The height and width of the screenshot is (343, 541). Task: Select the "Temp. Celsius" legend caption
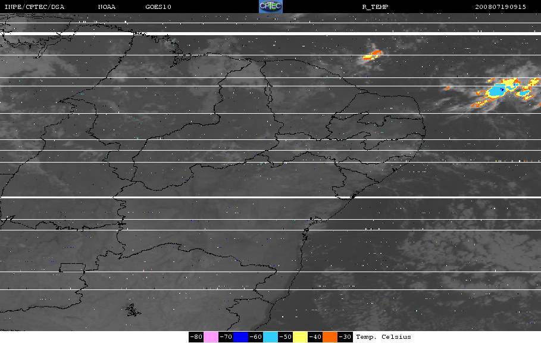click(x=384, y=337)
